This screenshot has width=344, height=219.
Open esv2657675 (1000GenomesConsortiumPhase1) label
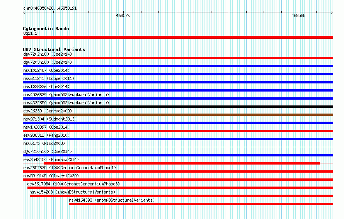pos(70,168)
